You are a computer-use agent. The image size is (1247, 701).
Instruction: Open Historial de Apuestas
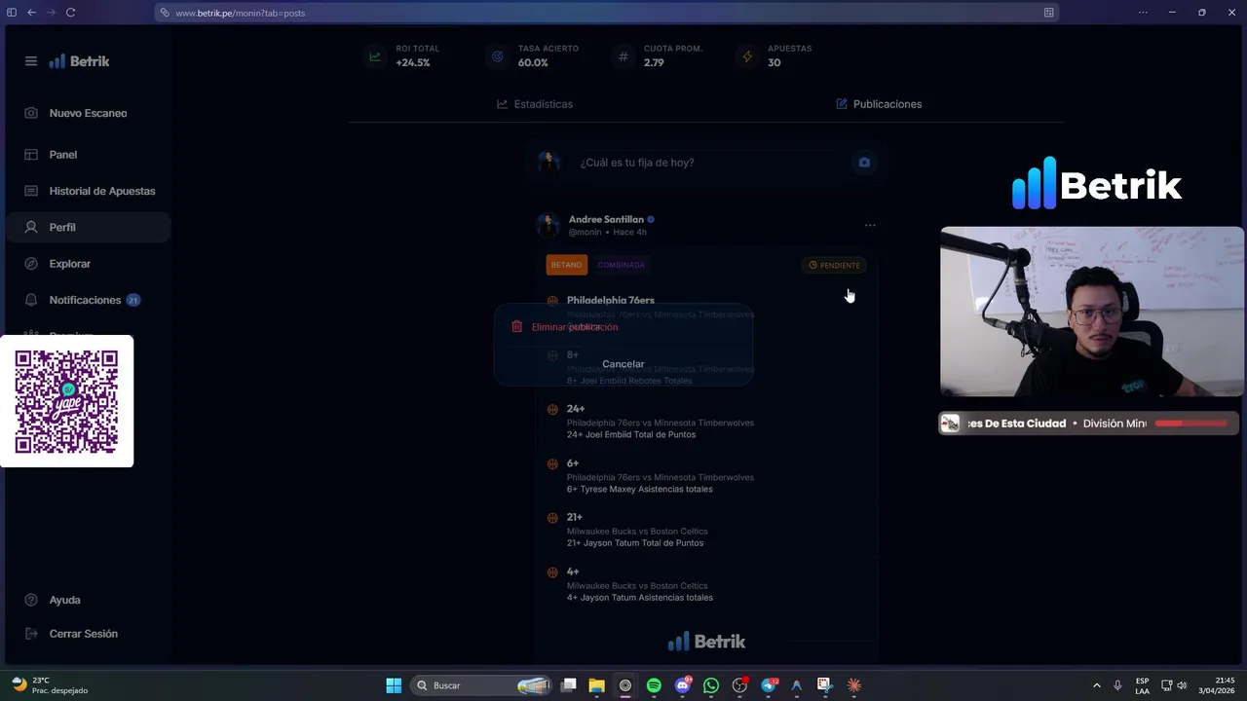click(x=102, y=191)
